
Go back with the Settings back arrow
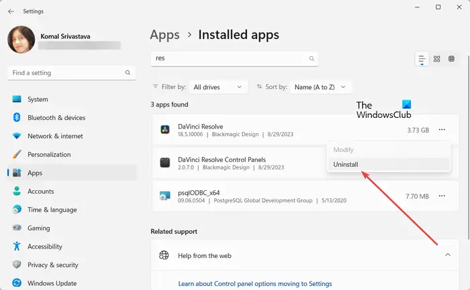pyautogui.click(x=11, y=11)
